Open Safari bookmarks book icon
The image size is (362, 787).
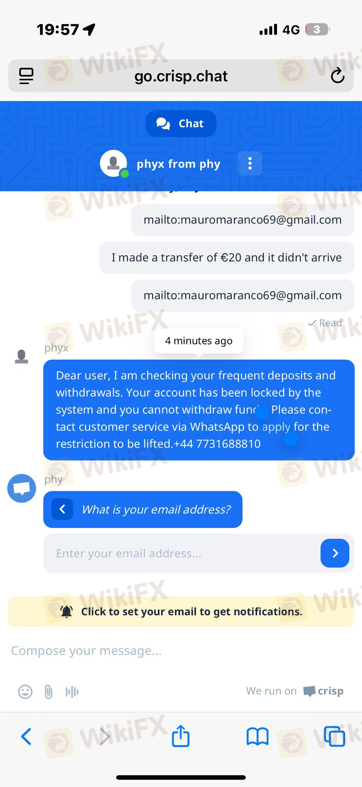257,737
